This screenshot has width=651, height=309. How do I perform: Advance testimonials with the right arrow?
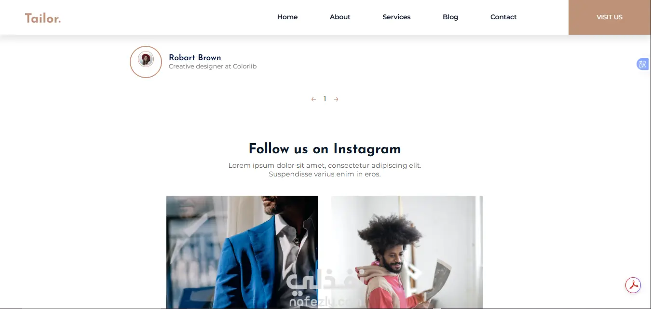336,99
